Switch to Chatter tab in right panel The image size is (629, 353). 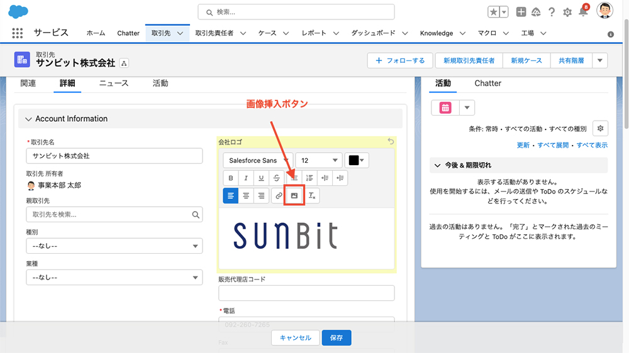pos(488,84)
